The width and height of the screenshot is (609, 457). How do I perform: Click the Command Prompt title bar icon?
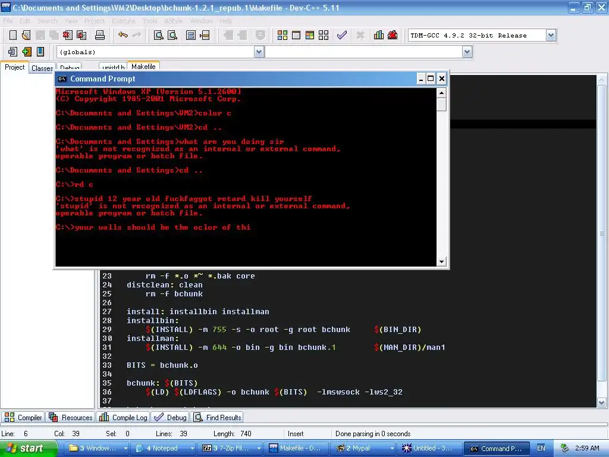pyautogui.click(x=62, y=79)
